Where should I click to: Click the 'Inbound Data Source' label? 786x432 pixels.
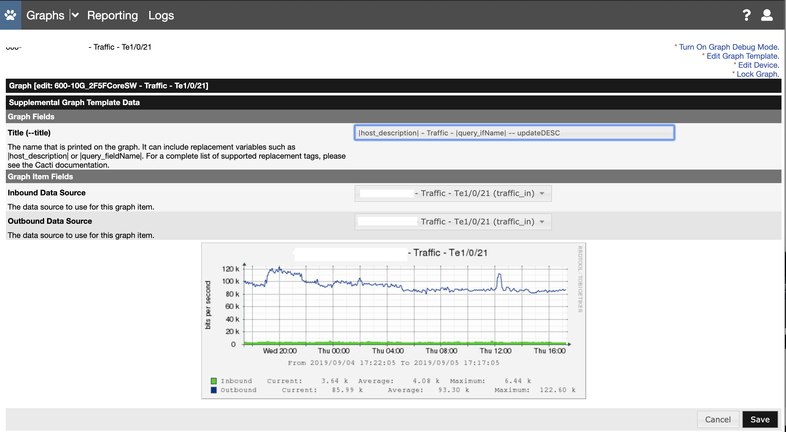(46, 193)
